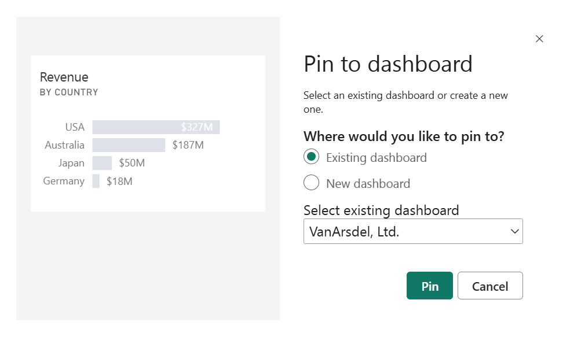Select the Australia bar in chart
Screen dimensions: 581x337
pyautogui.click(x=129, y=145)
